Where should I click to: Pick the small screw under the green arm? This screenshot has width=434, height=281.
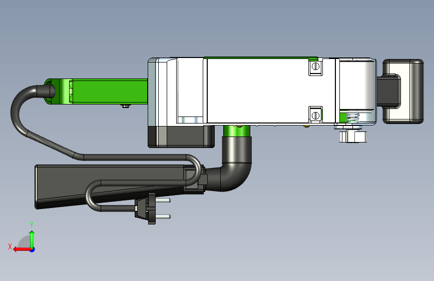[125, 106]
